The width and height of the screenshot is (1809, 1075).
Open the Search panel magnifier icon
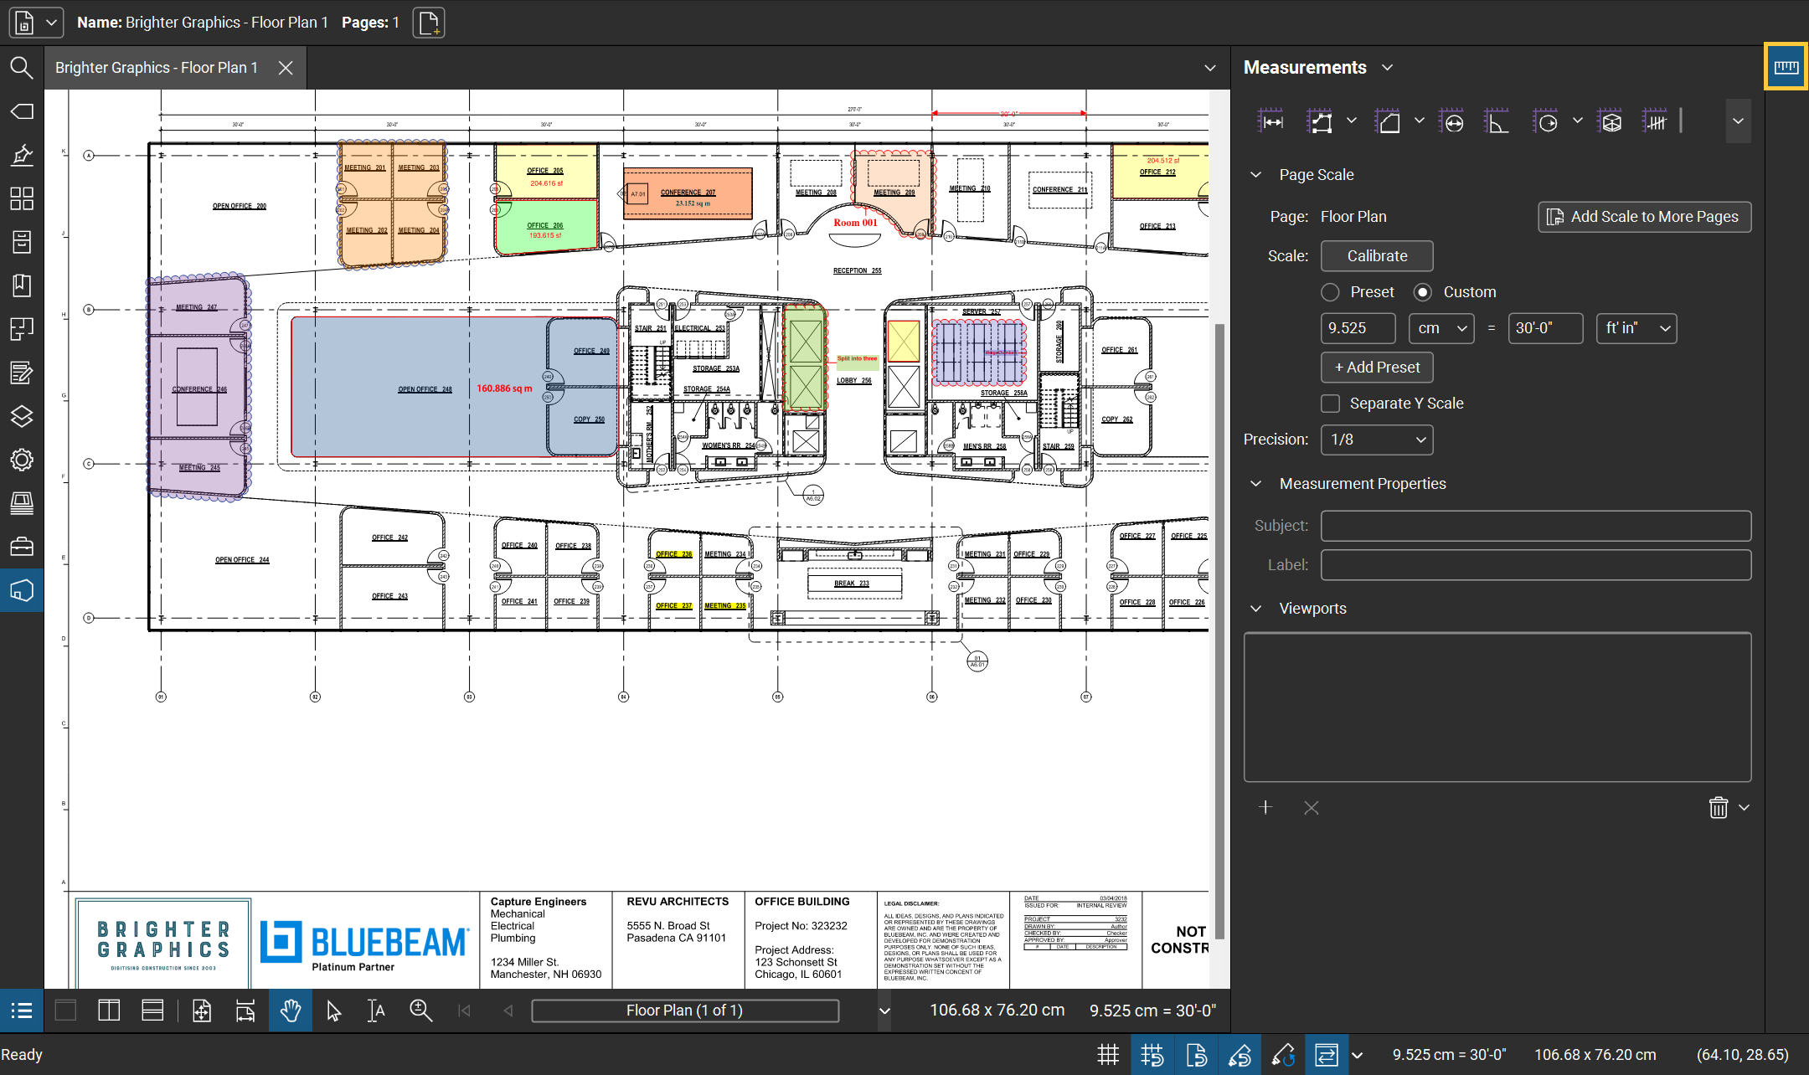pyautogui.click(x=22, y=68)
